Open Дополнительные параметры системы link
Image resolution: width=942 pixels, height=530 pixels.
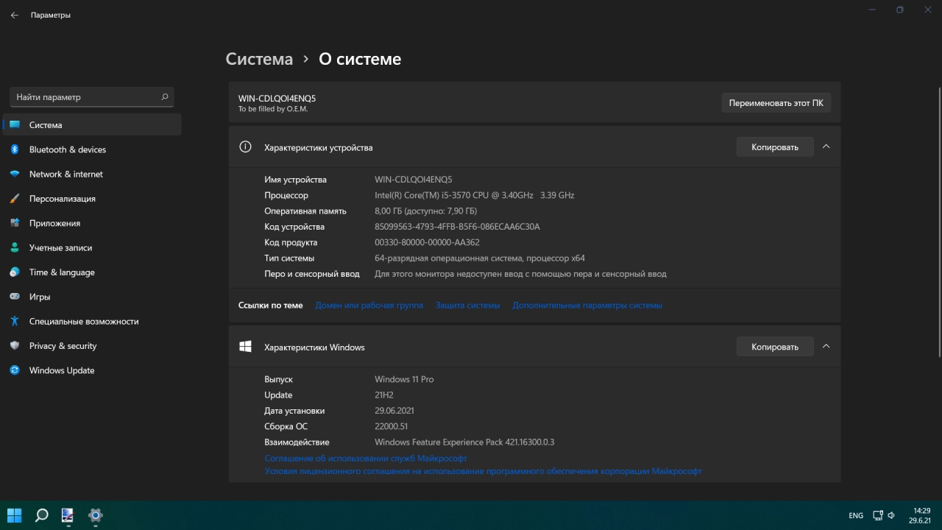pos(587,305)
